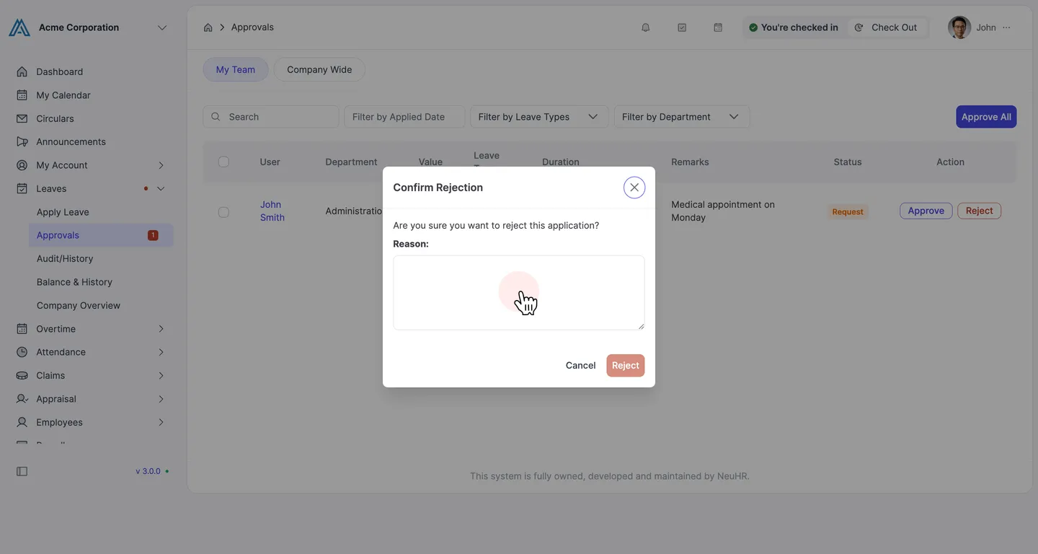Approve John Smith's leave request
Image resolution: width=1038 pixels, height=554 pixels.
(926, 211)
